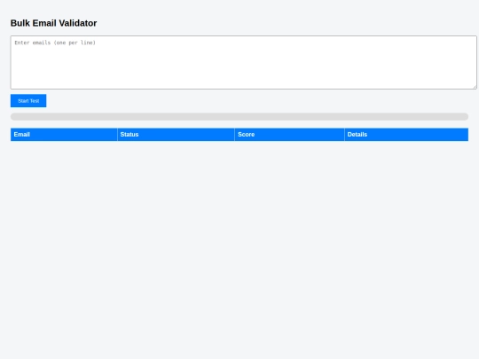Click the Bulk Email Validator heading

tap(54, 23)
